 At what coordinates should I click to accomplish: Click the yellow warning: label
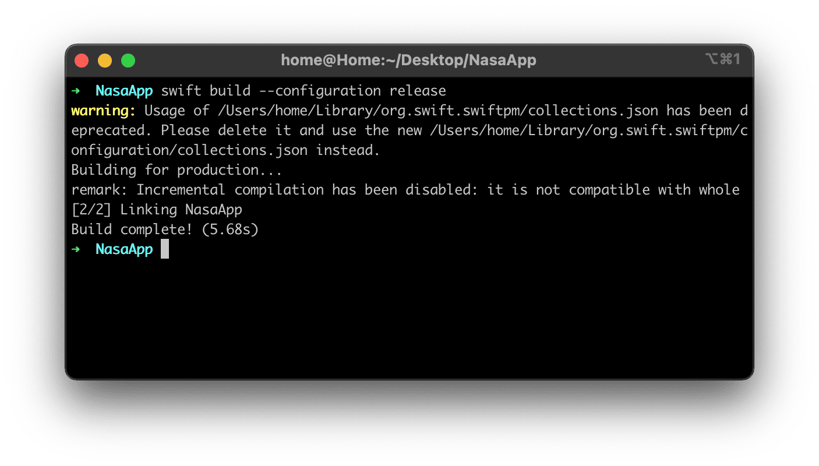(104, 111)
